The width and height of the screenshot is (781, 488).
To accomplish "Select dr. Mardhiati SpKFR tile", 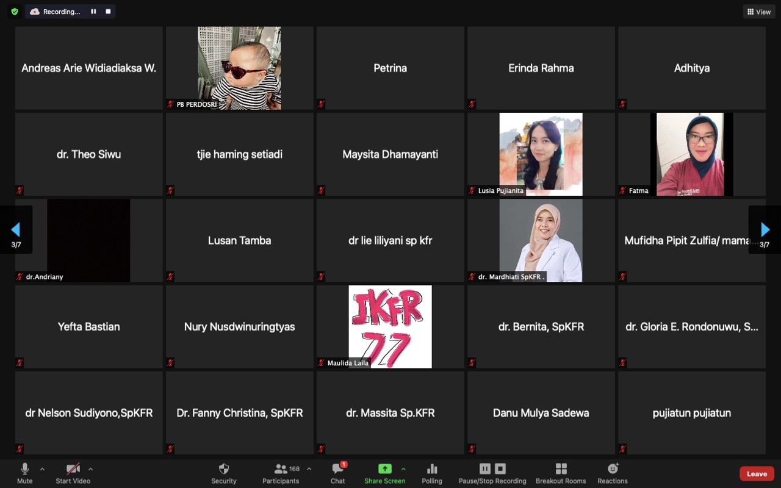I will pos(541,240).
